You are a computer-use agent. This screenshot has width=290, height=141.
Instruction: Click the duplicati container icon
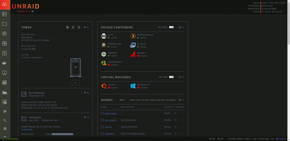coord(133,45)
